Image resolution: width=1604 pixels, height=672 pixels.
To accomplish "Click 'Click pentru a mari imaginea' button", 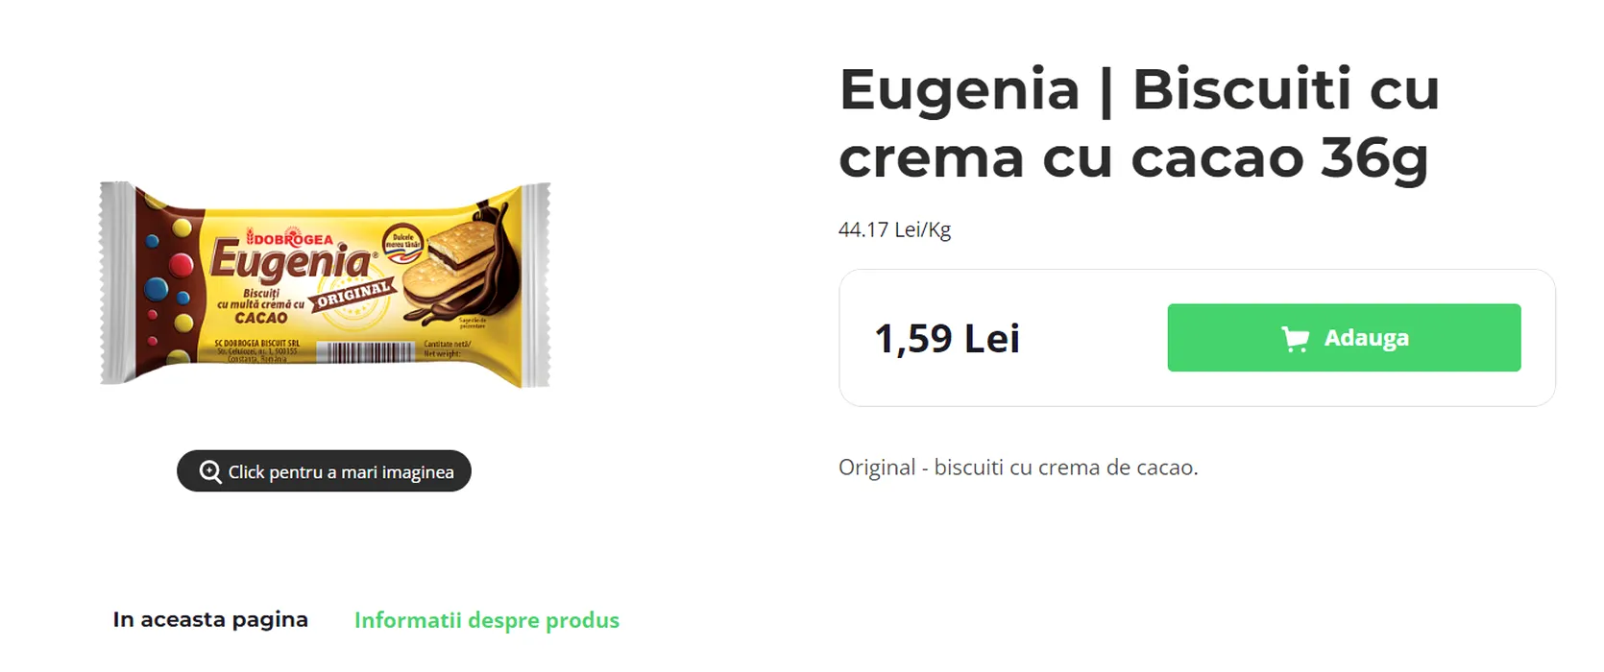I will coord(324,471).
